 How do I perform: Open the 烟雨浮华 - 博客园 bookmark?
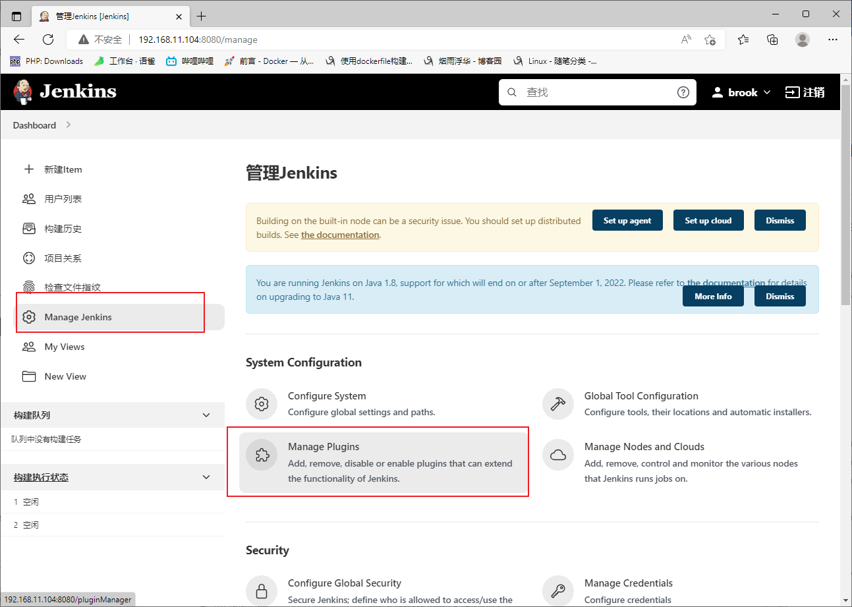(463, 61)
